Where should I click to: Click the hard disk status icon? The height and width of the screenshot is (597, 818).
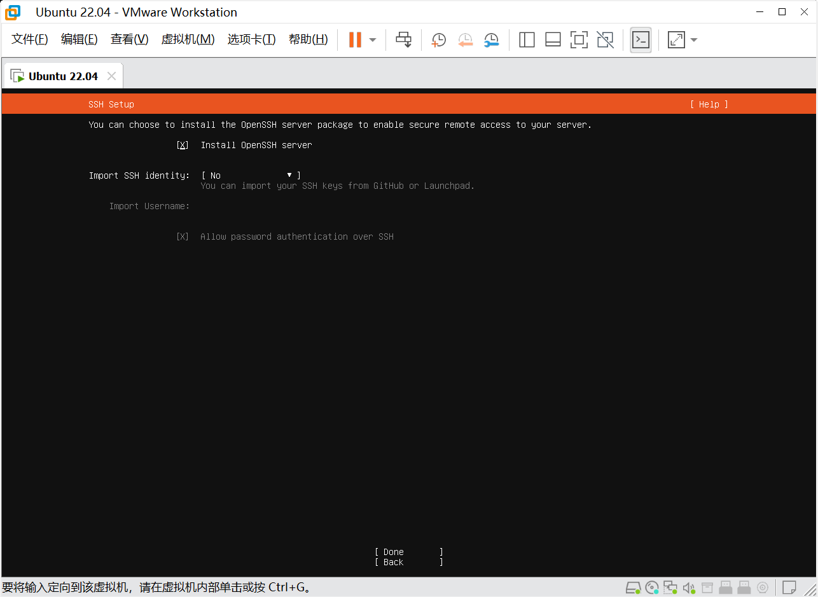tap(632, 587)
